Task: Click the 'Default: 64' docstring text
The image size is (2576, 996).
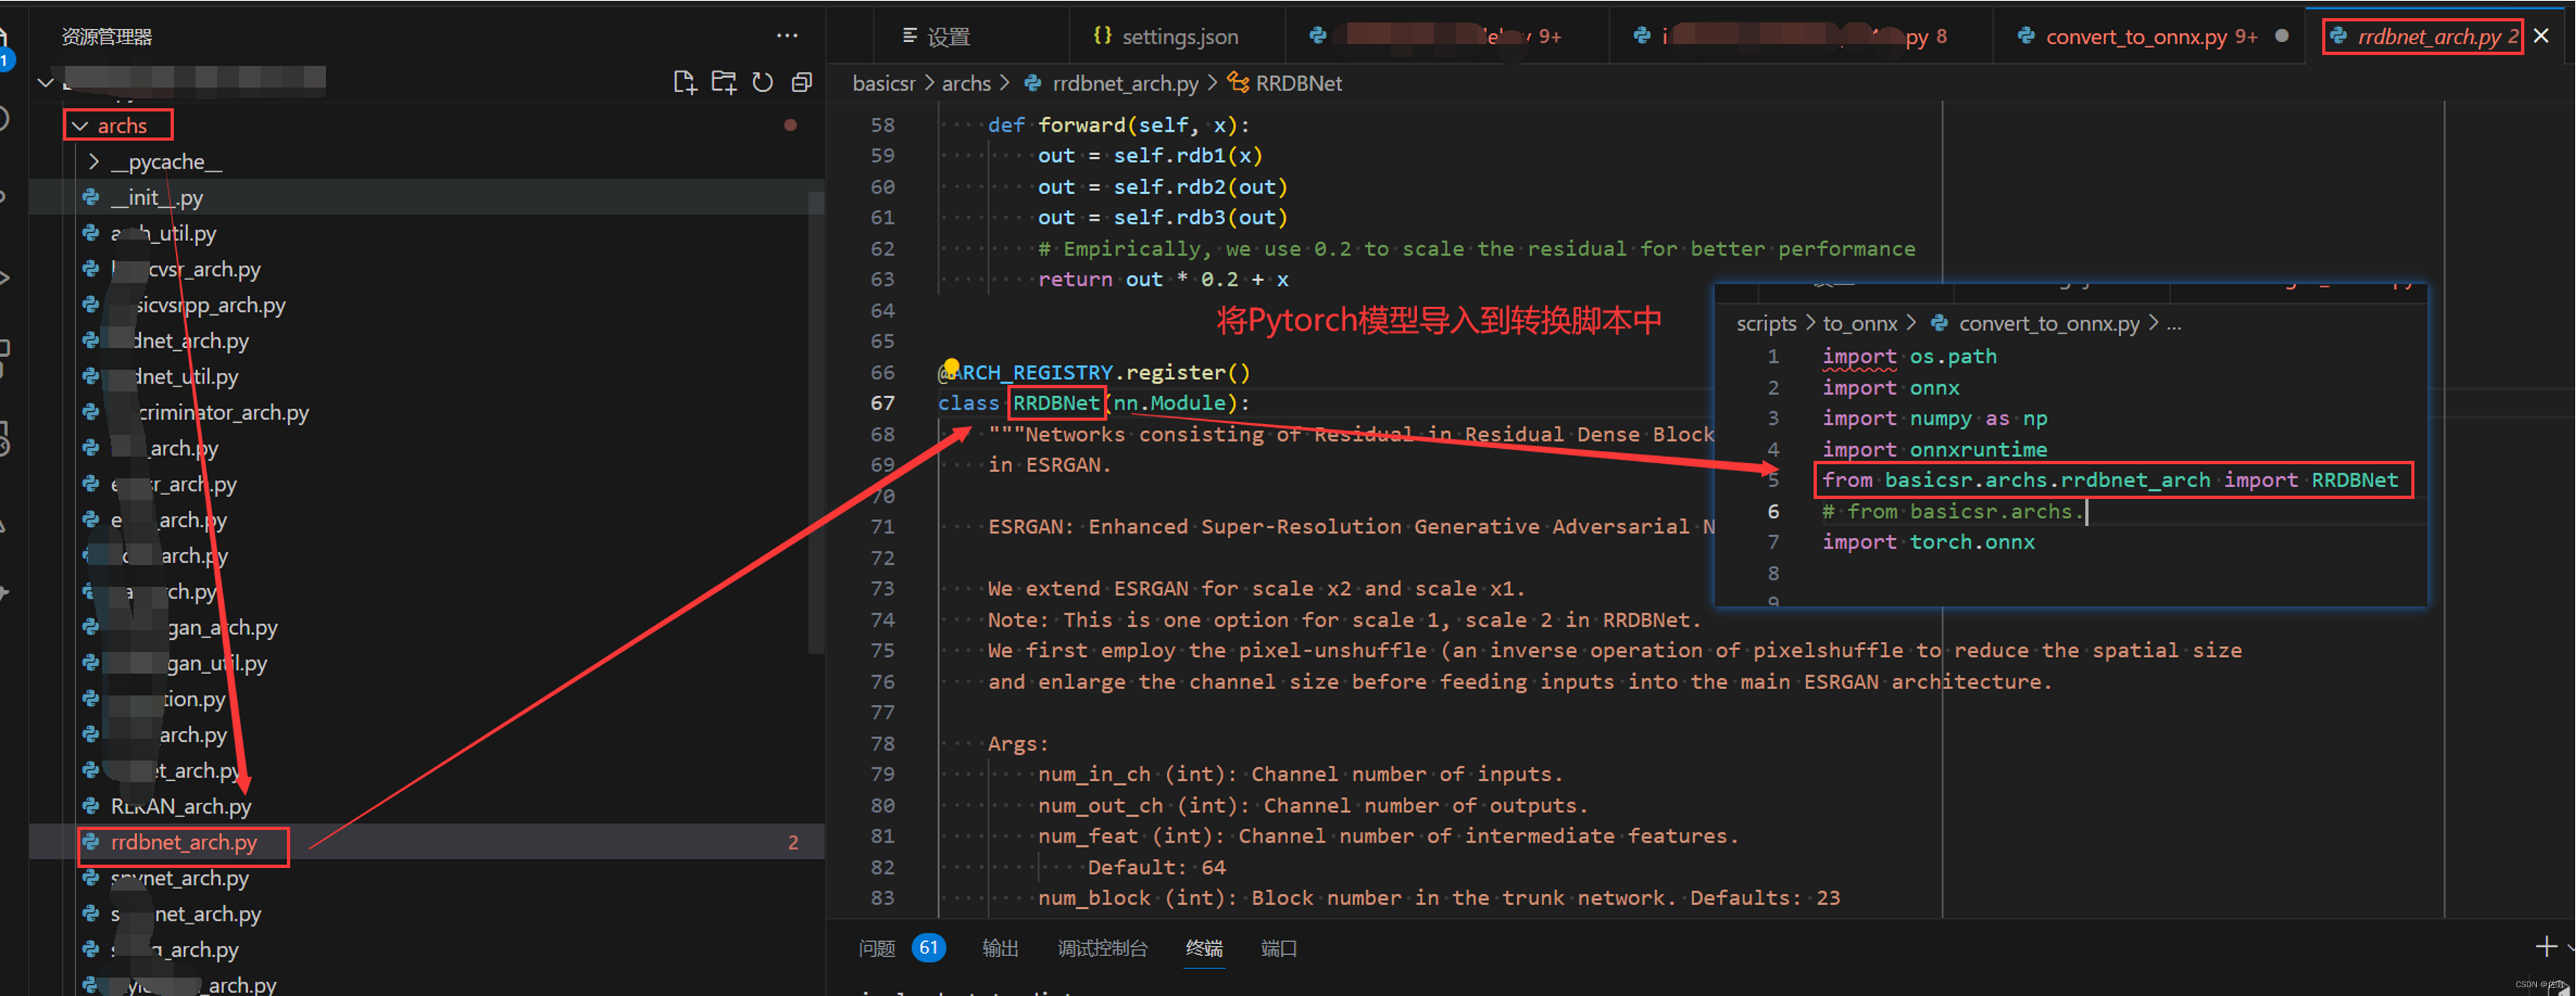Action: point(1157,867)
